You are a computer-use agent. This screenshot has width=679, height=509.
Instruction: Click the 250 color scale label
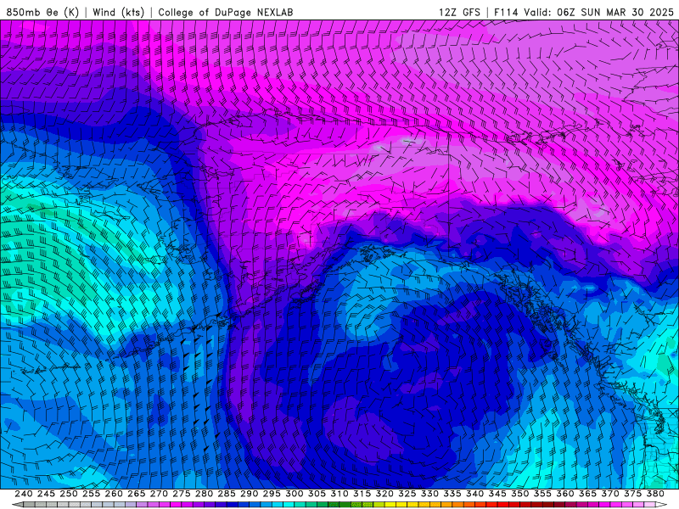pyautogui.click(x=69, y=494)
